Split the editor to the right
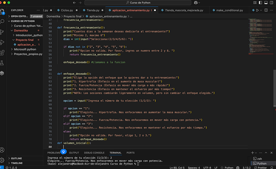 pyautogui.click(x=266, y=10)
